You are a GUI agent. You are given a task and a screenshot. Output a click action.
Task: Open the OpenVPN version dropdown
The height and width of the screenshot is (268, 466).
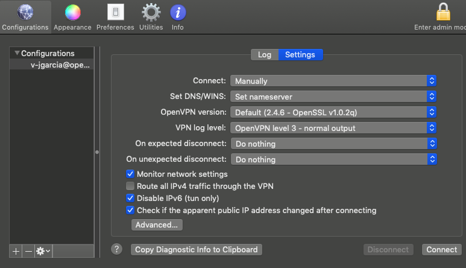(x=333, y=112)
